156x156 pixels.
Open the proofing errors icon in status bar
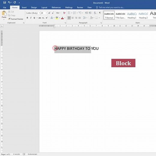coord(24,154)
